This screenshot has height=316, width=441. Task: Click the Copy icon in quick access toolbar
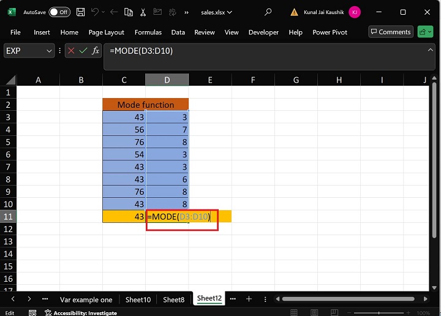coord(129,12)
